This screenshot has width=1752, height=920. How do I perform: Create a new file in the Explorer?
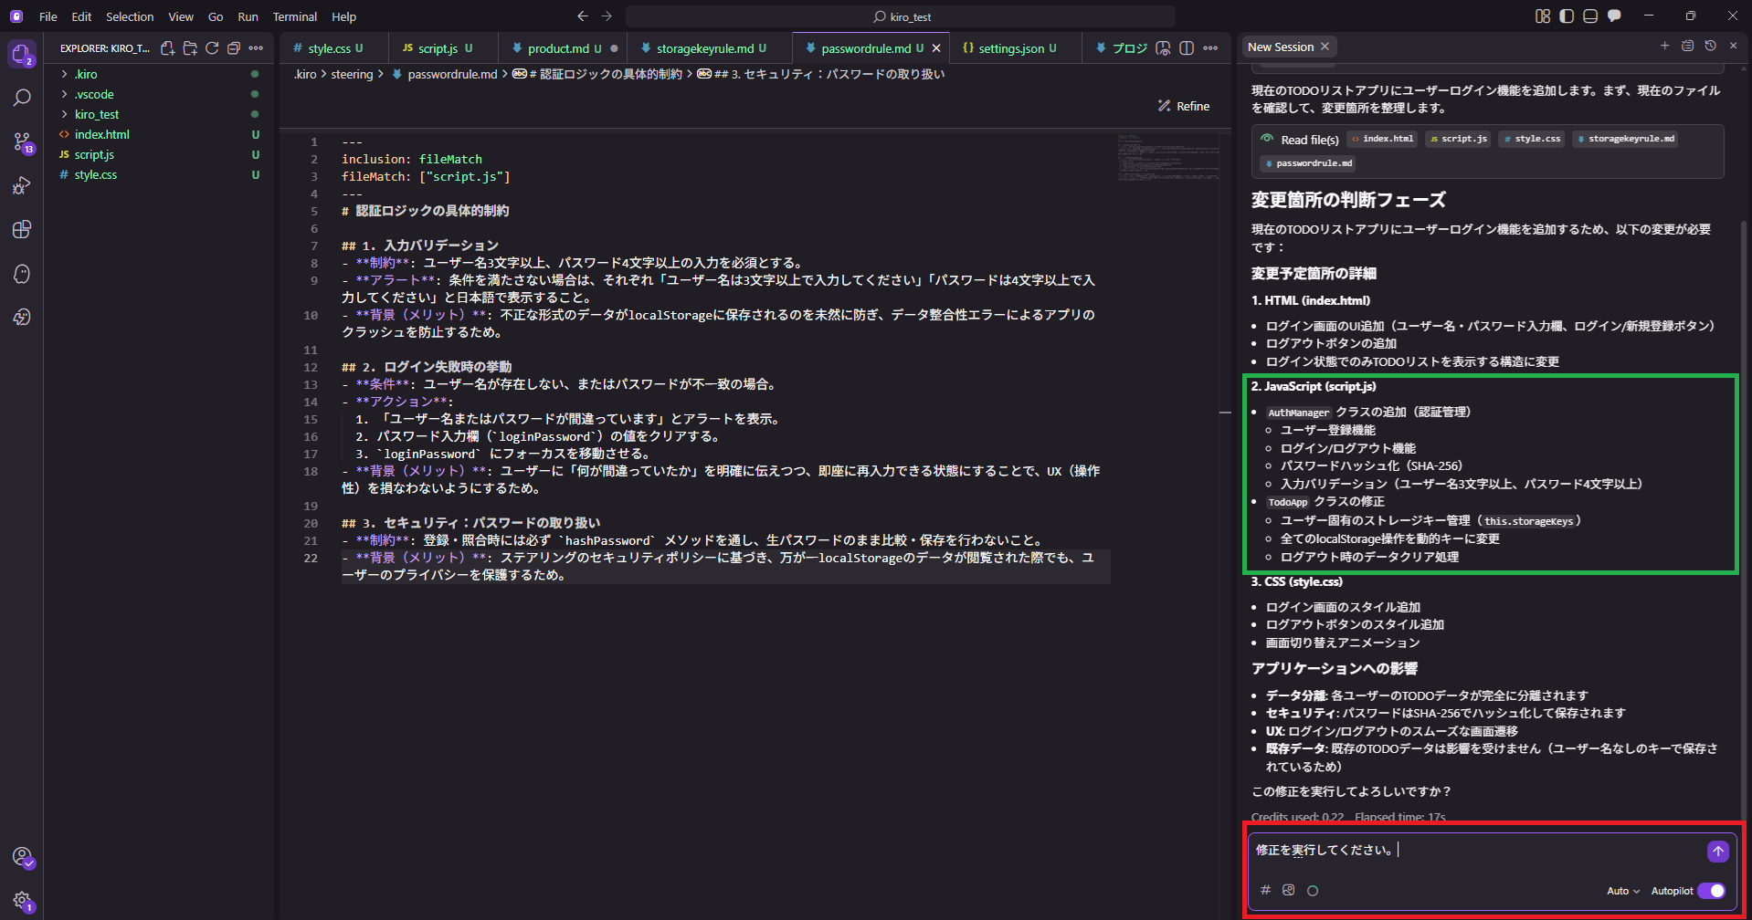pos(166,47)
